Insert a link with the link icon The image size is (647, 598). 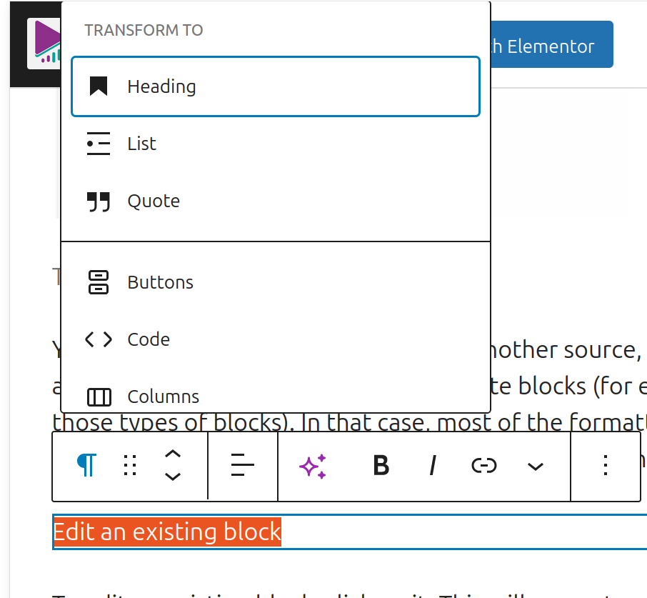coord(484,466)
